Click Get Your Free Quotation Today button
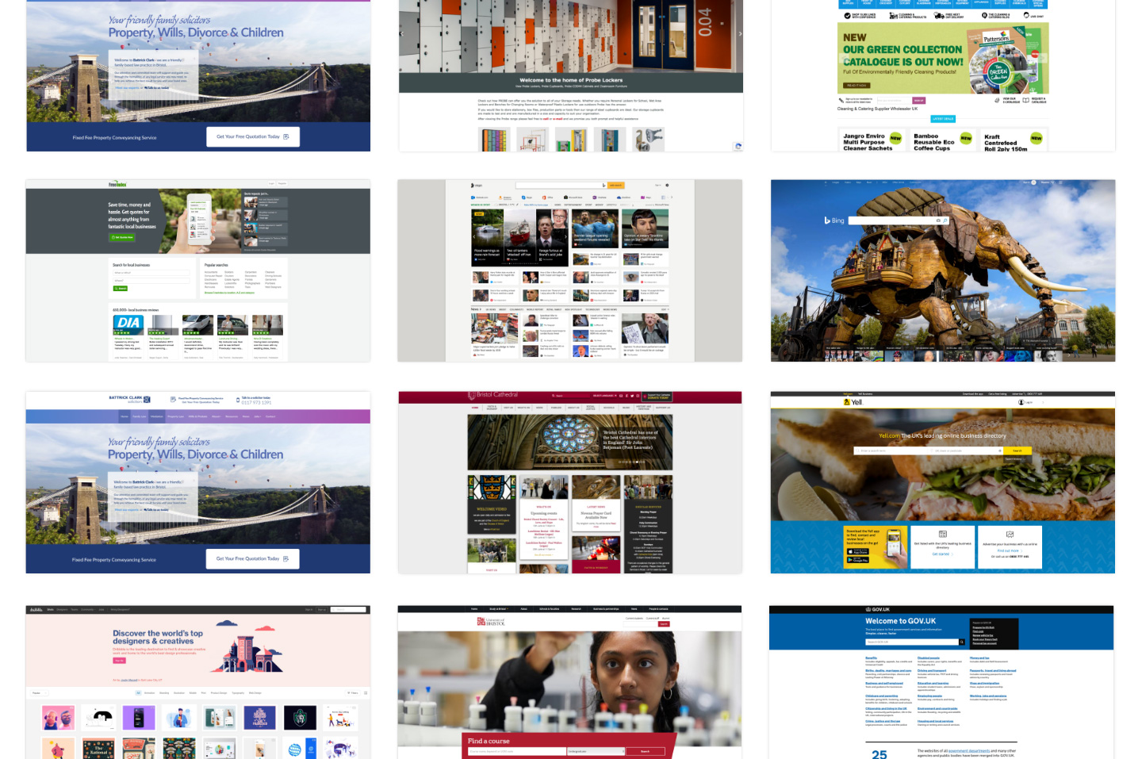Viewport: 1142px width, 759px height. (252, 559)
